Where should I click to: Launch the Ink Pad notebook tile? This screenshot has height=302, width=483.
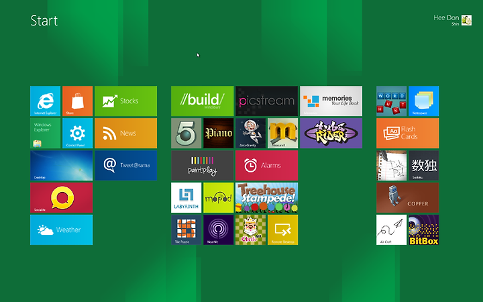coord(392,166)
